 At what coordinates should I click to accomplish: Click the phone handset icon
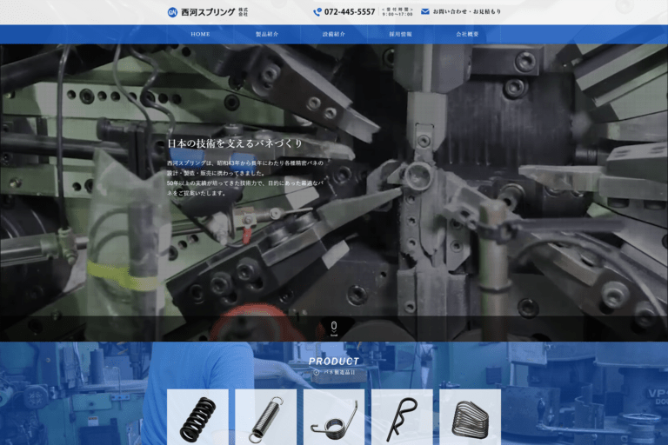click(x=317, y=12)
